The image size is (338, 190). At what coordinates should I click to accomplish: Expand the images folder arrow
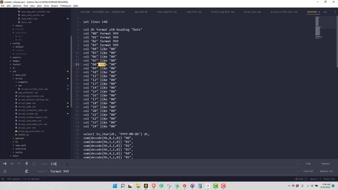(11, 61)
